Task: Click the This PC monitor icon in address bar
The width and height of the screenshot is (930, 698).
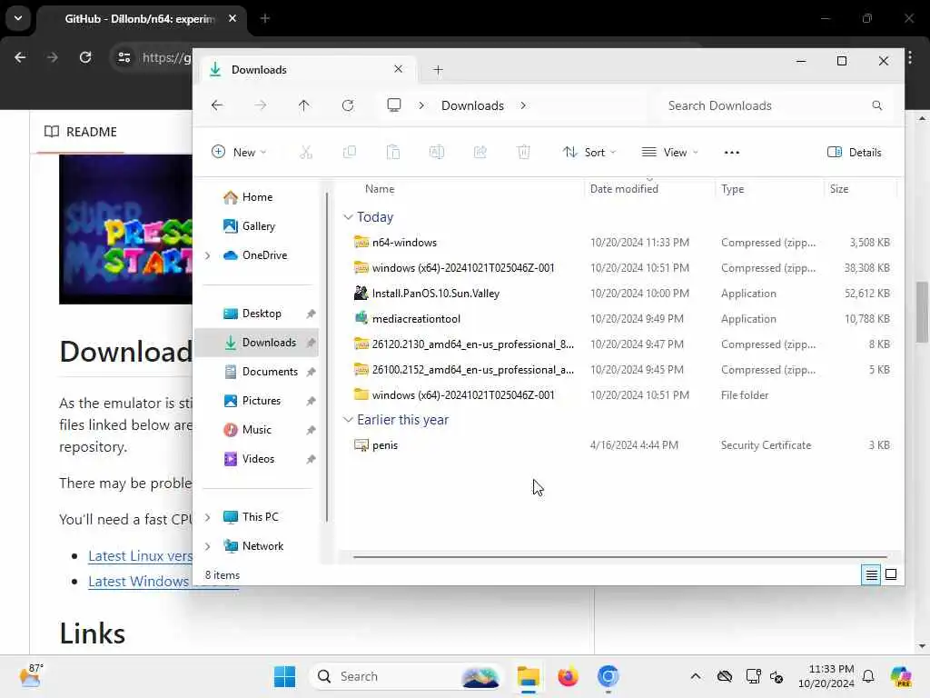Action: [394, 105]
